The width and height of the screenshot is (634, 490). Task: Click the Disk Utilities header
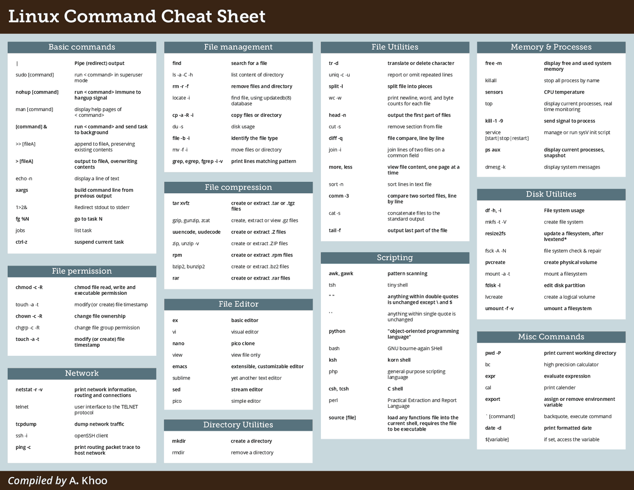coord(551,194)
